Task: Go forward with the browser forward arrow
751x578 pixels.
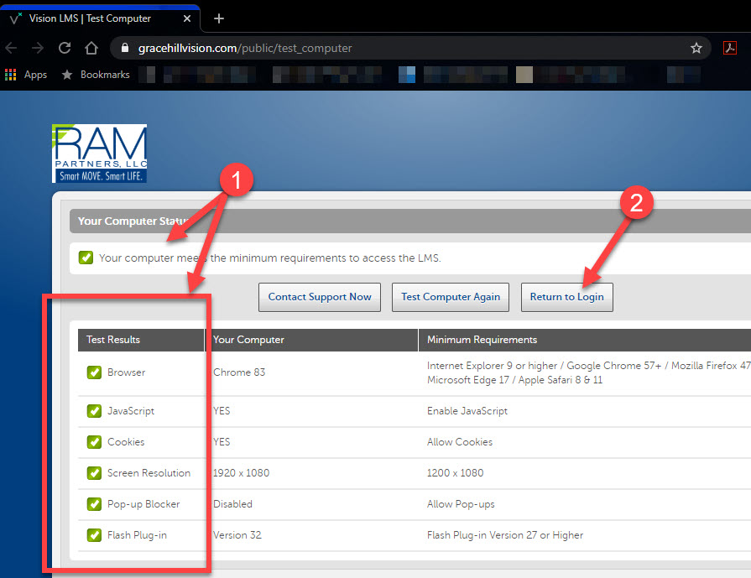Action: [38, 48]
